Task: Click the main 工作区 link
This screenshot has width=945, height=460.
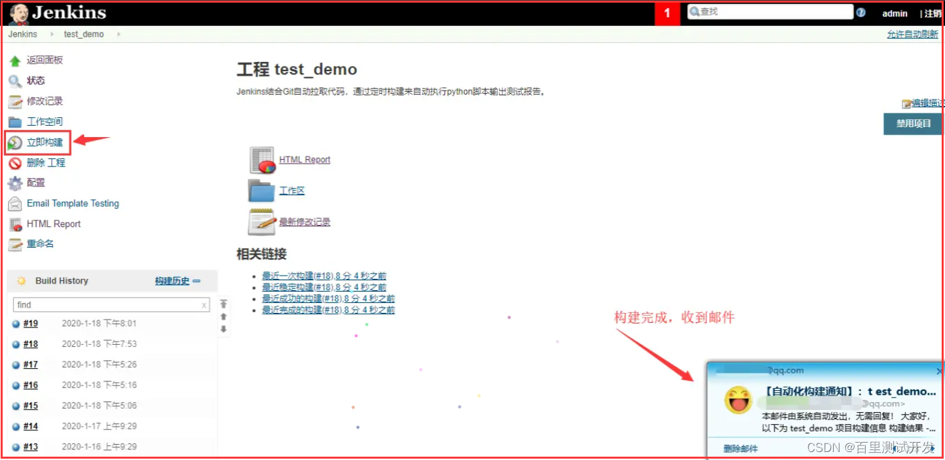Action: pos(292,190)
